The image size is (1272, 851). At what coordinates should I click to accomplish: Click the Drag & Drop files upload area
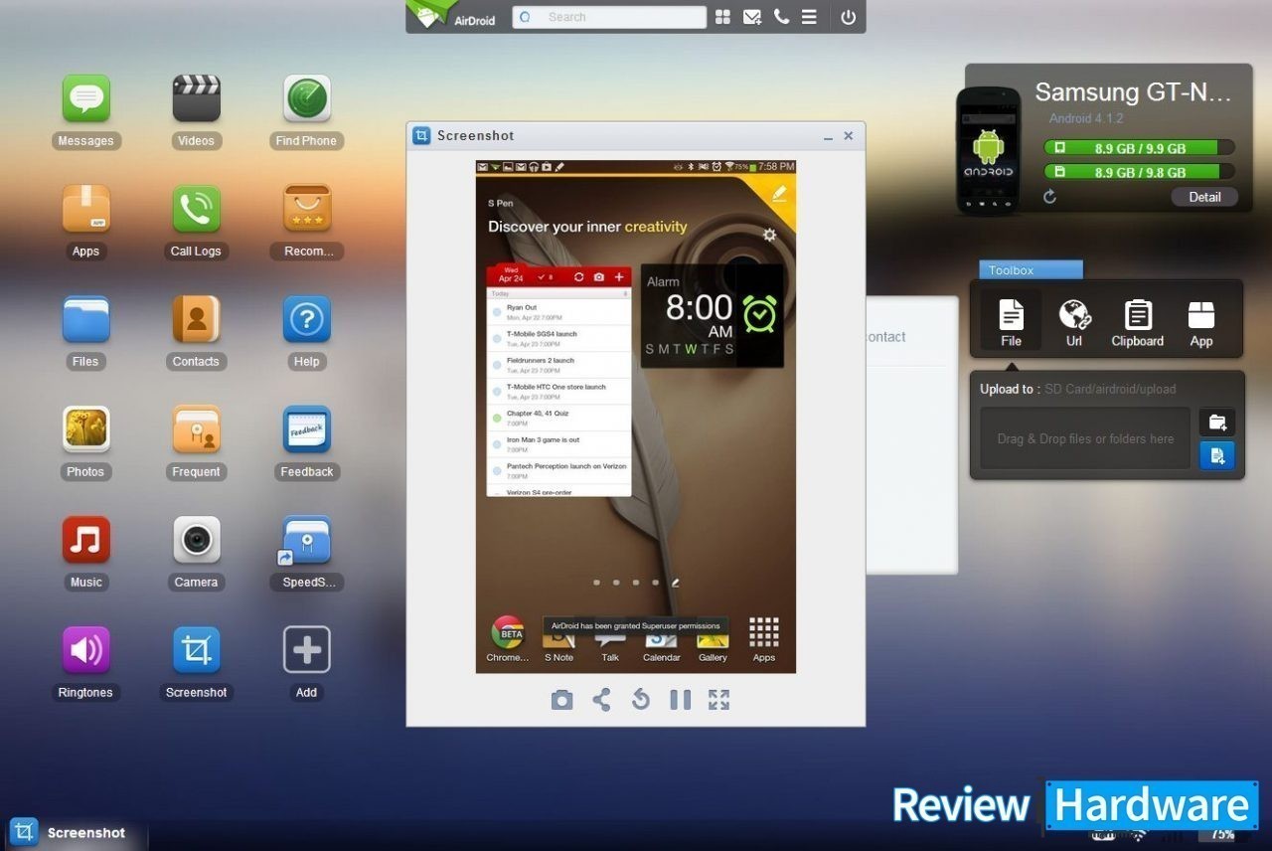tap(1085, 438)
